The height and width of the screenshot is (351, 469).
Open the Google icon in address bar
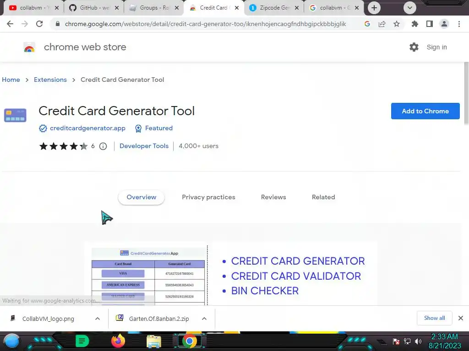pyautogui.click(x=367, y=24)
